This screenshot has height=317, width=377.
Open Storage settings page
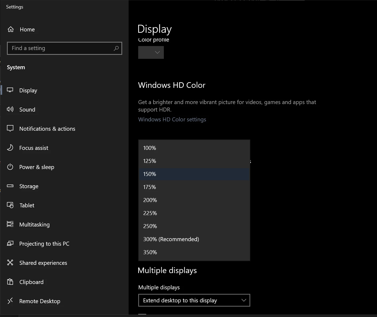point(64,186)
